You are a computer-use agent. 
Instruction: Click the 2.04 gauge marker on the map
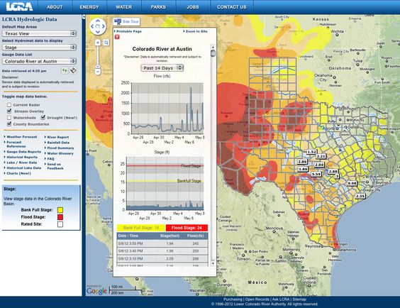319,165
